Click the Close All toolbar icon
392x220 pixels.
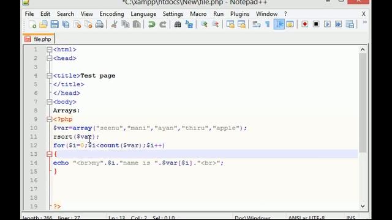(x=88, y=24)
